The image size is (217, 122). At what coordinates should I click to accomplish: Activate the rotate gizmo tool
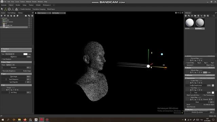[x=9, y=9]
